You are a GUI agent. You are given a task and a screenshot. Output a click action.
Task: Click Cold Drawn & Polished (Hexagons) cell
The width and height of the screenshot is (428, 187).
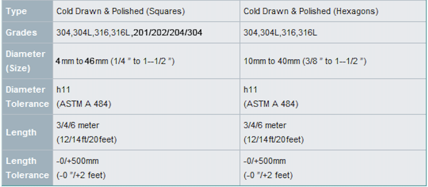[311, 11]
